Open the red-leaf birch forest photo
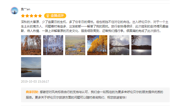 pos(31,45)
